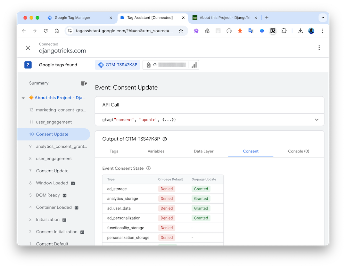Open the tab search dropdown arrow

point(323,18)
